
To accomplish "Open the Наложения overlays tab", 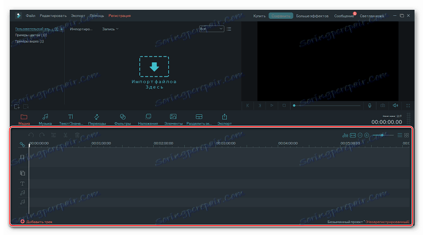I will pos(148,119).
